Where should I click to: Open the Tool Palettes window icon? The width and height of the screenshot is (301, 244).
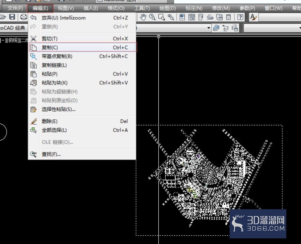tap(201, 17)
